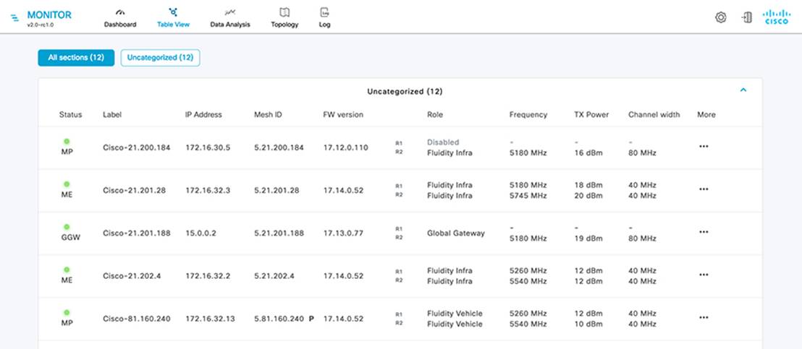Click the Role column header
802x349 pixels.
[435, 115]
